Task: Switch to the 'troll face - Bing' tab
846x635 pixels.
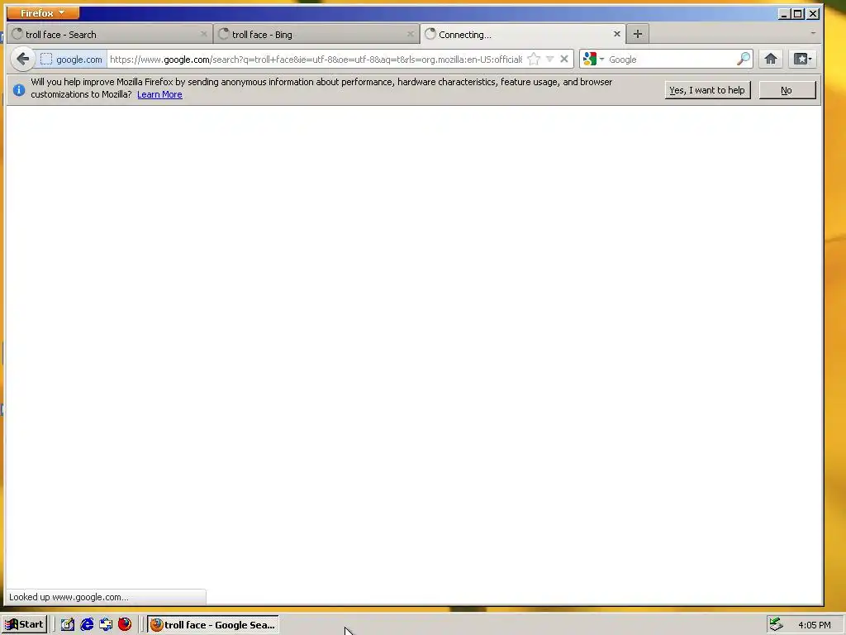Action: coord(316,34)
